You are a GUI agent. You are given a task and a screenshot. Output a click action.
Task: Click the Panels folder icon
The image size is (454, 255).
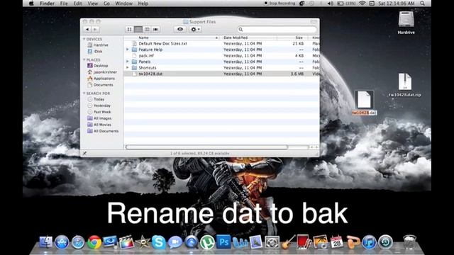point(134,62)
